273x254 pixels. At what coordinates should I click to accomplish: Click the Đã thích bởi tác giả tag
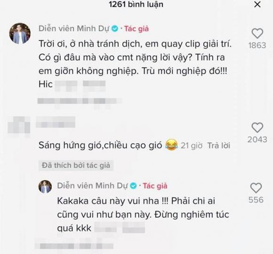76,166
